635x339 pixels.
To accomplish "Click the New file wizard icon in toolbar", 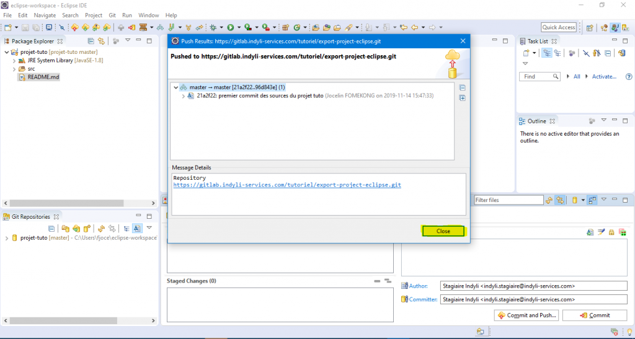I will tap(7, 27).
